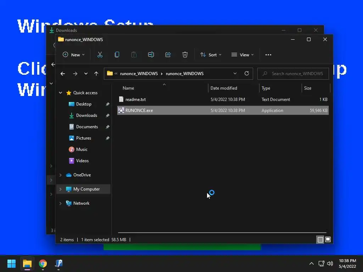Click the pin icon next to Documents
Viewport: 363px width, 272px height.
coord(108,127)
